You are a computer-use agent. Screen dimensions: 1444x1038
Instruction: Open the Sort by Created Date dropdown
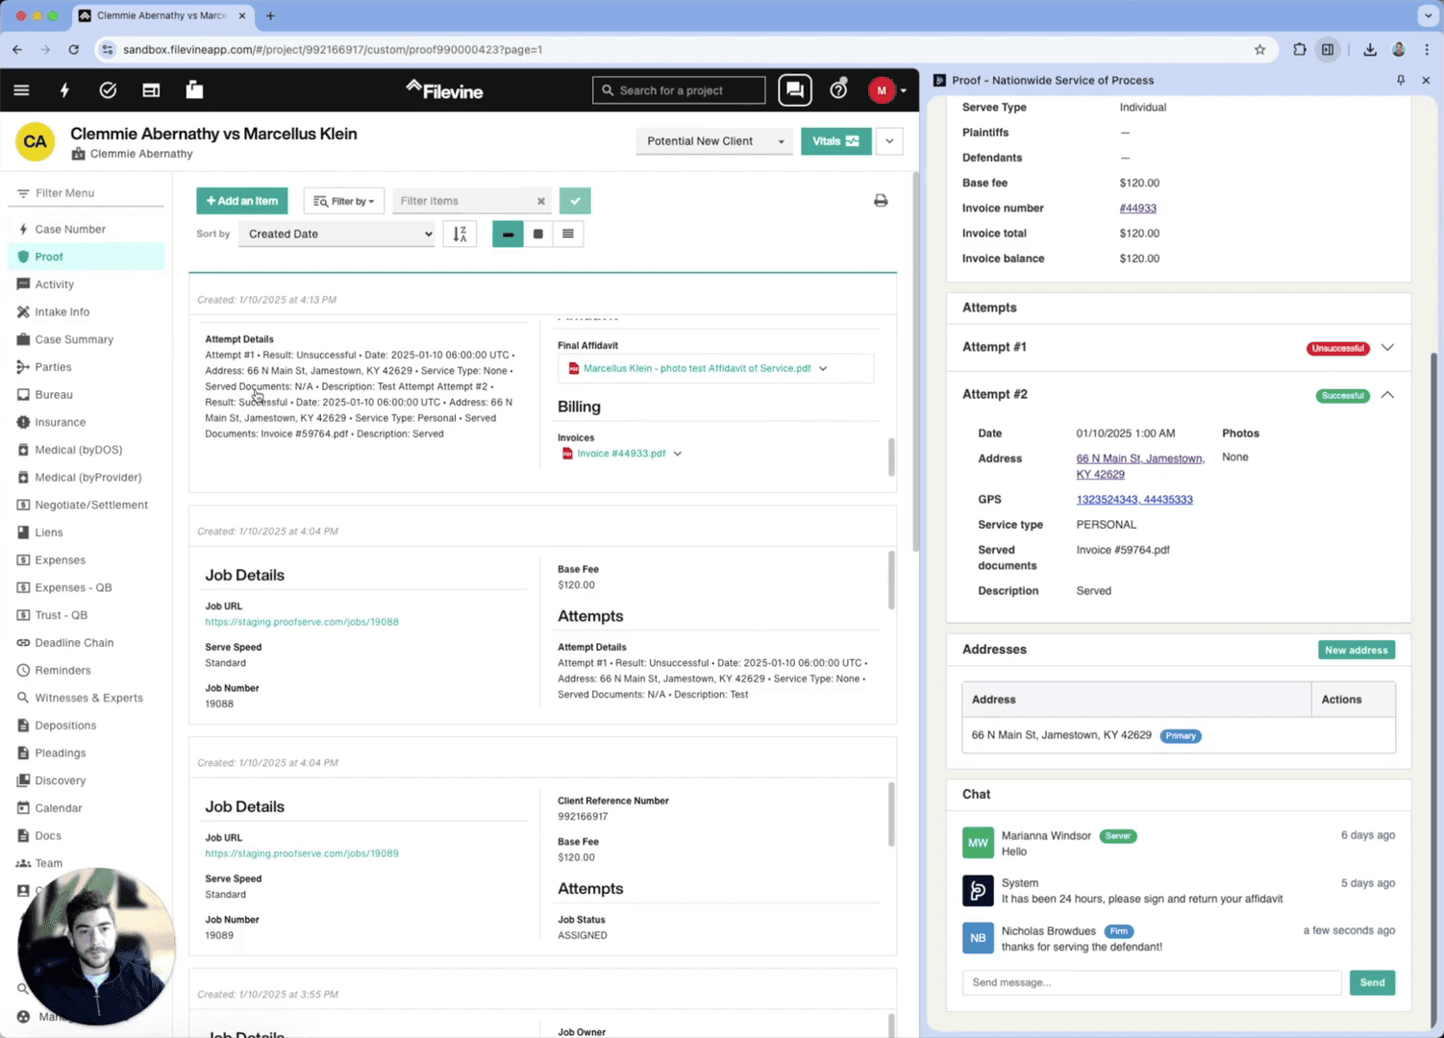tap(336, 234)
